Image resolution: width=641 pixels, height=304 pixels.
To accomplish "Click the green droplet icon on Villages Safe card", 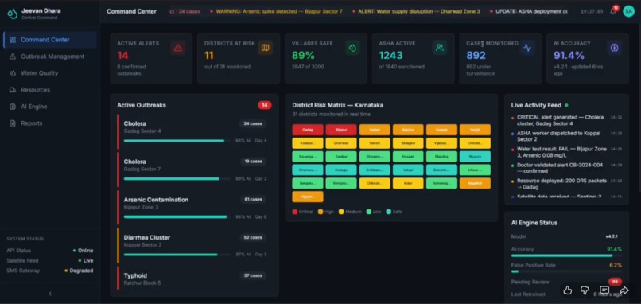I will 352,48.
